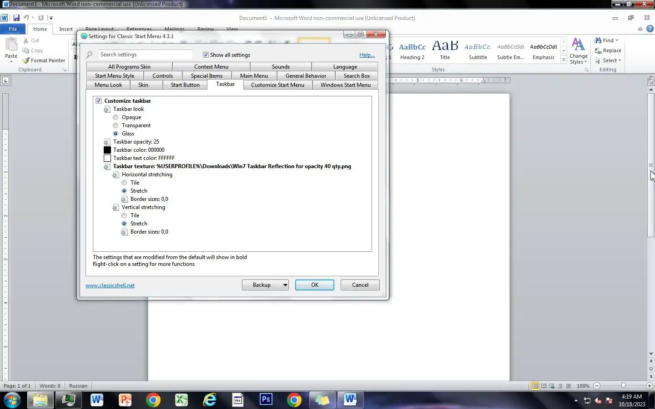Click Cancel in the settings dialog
The height and width of the screenshot is (409, 655).
pyautogui.click(x=360, y=285)
